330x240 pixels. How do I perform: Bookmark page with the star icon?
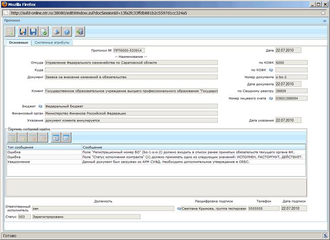click(x=323, y=13)
